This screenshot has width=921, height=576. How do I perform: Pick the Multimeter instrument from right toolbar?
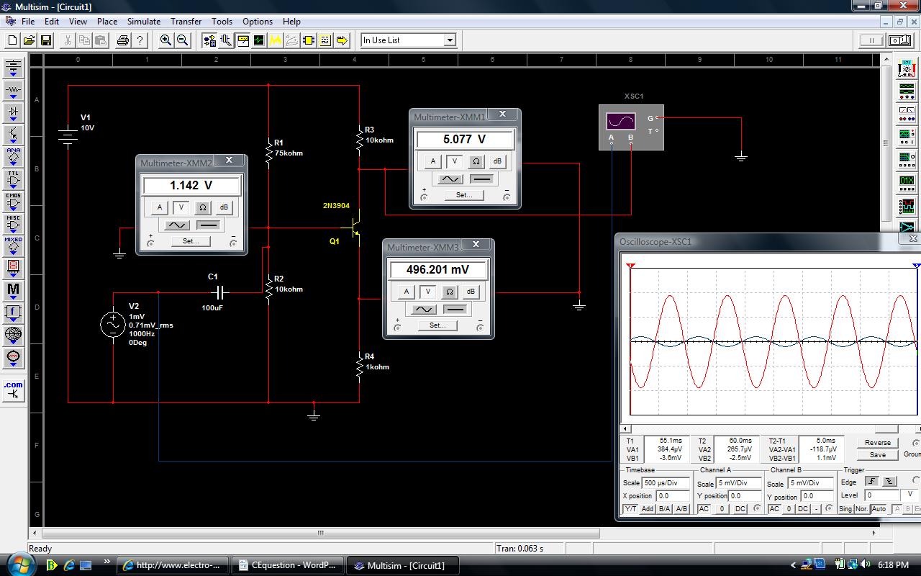[x=907, y=69]
